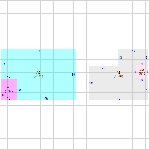Viewport: 149px width, 149px height.
Task: Click the 9 dimension left of A3
Action: pos(135,72)
